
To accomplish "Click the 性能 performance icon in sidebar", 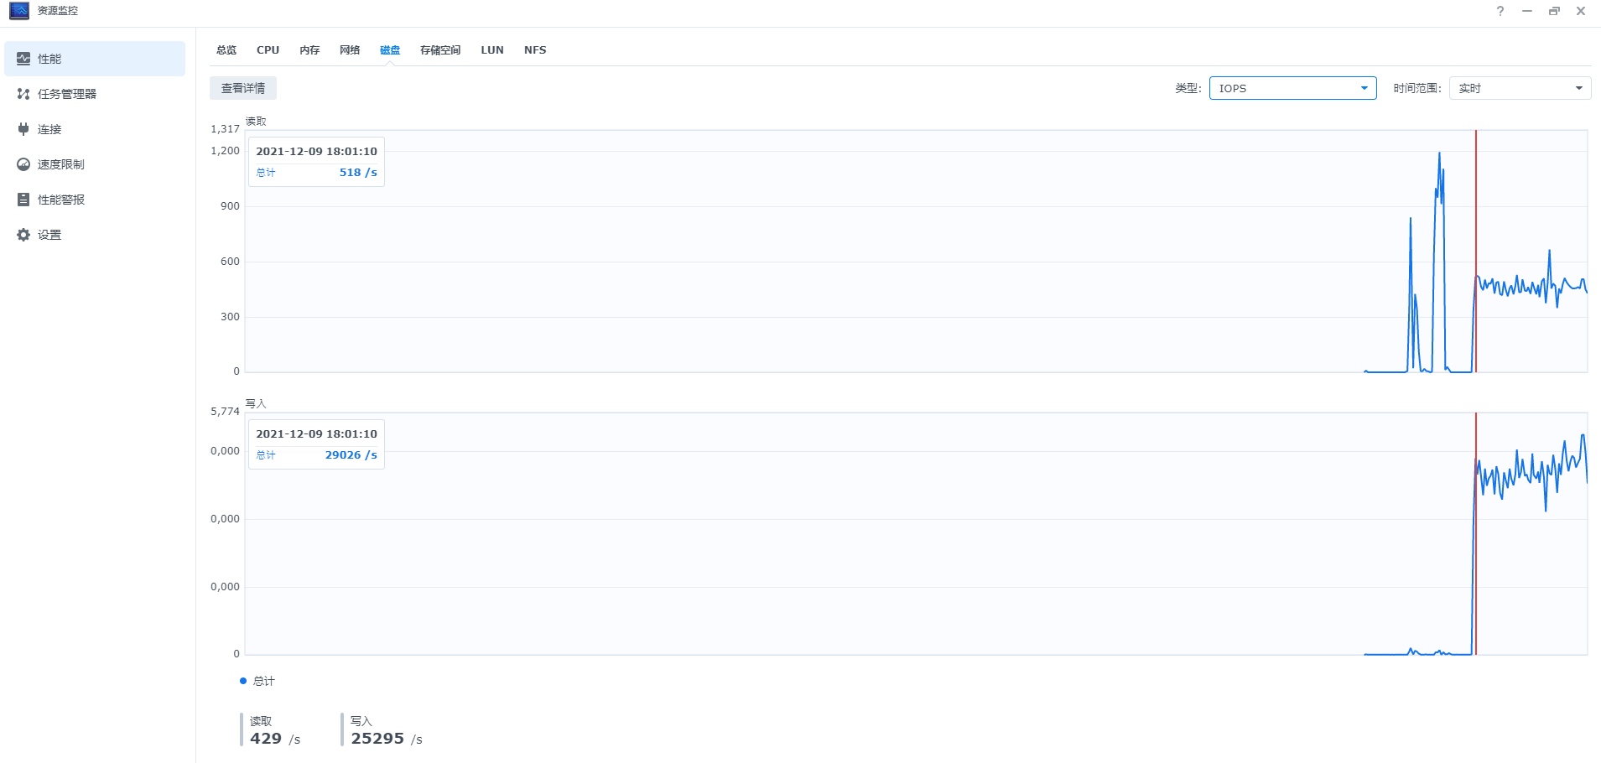I will 23,59.
